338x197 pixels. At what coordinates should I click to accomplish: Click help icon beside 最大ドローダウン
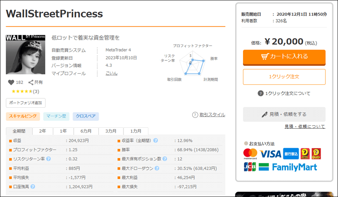click(155, 168)
